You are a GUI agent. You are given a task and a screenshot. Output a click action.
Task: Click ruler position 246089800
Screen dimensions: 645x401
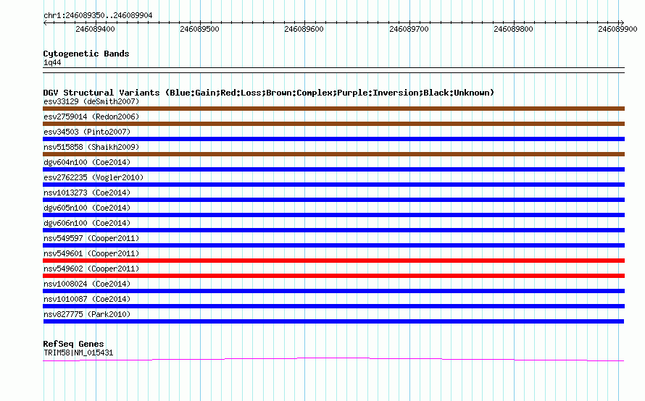tap(514, 29)
